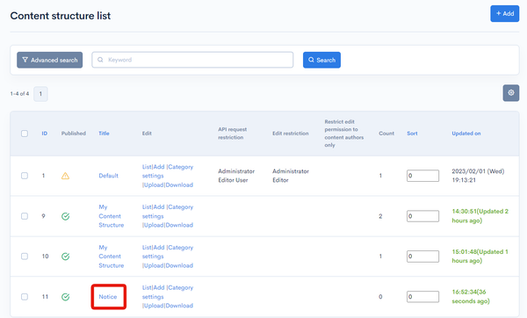Click the Sort column header link
The width and height of the screenshot is (527, 318).
click(412, 134)
